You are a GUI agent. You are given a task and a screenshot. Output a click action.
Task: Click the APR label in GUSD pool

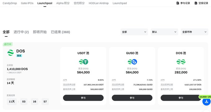tap(114, 80)
